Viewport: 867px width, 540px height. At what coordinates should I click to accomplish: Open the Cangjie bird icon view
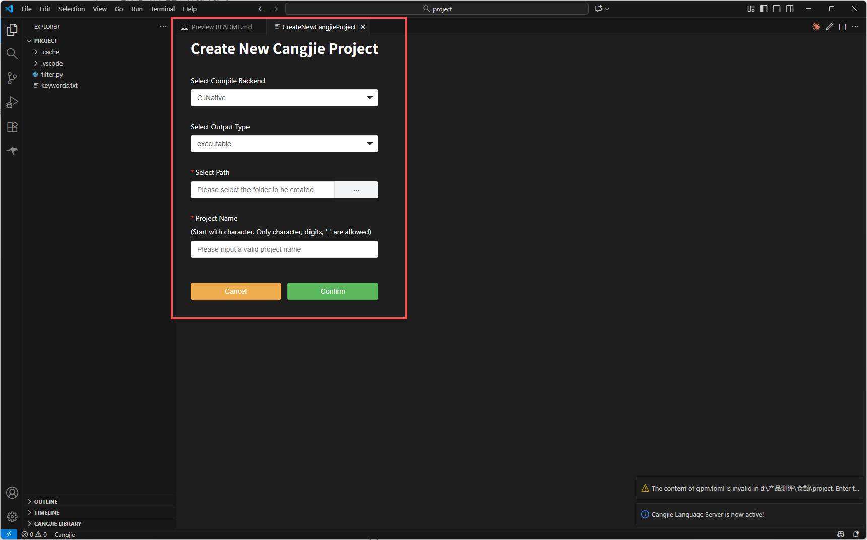point(12,151)
